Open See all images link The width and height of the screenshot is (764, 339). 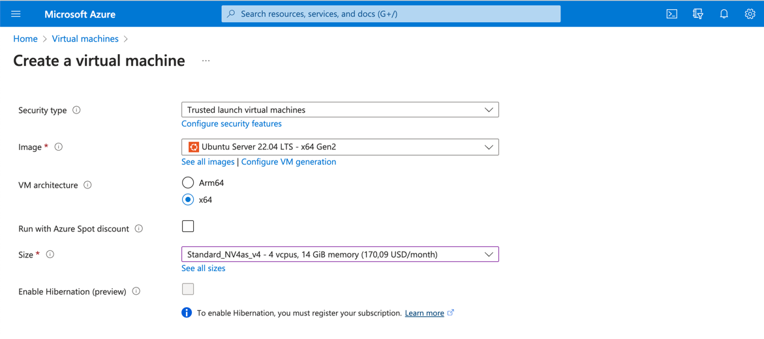(208, 162)
